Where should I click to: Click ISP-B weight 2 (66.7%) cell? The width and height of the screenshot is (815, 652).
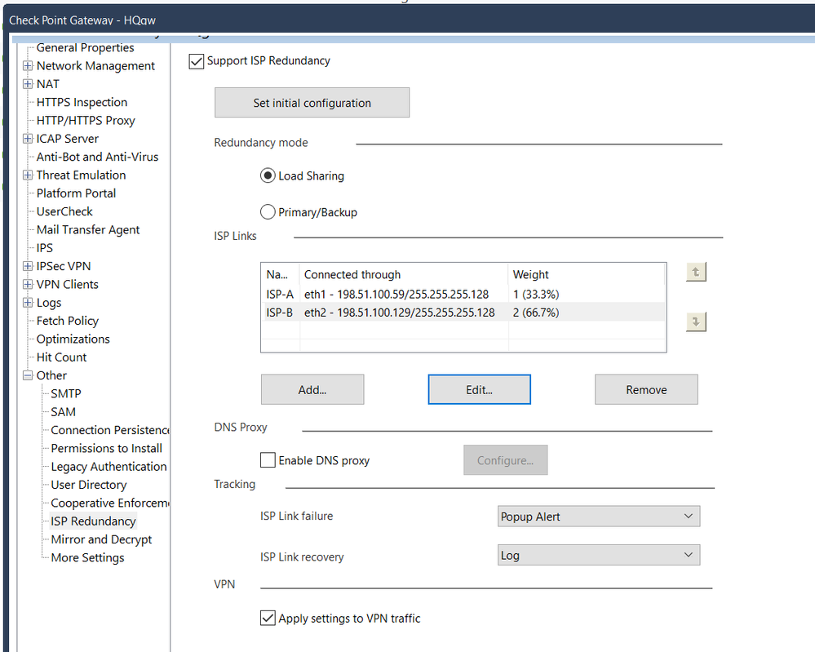coord(536,313)
